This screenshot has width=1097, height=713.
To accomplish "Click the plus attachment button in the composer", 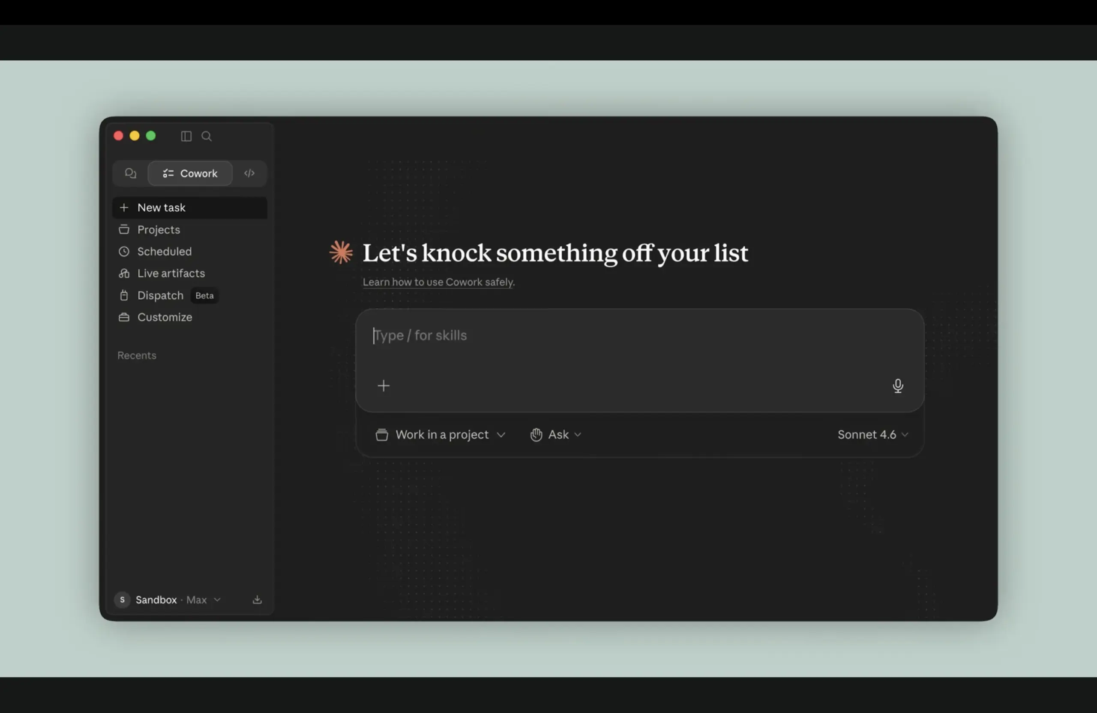I will 384,385.
